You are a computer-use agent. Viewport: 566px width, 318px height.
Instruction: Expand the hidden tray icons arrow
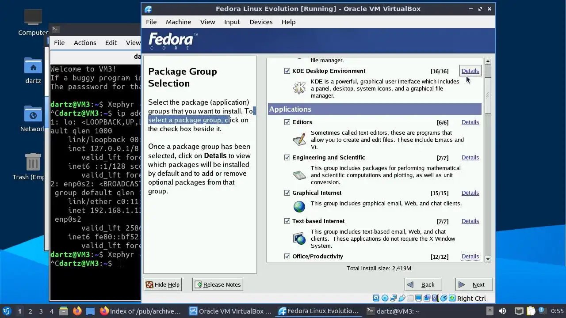coord(490,311)
